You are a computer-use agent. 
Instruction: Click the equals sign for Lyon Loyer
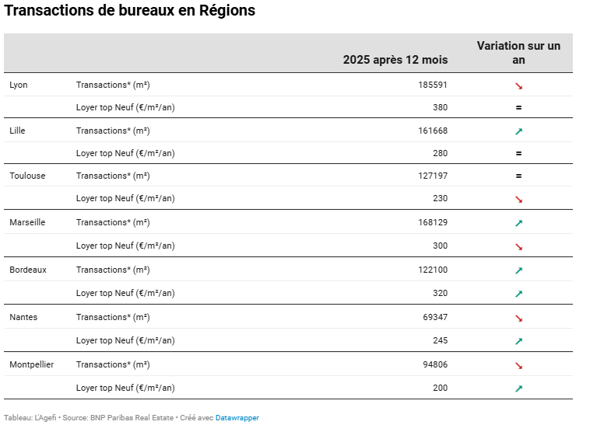(518, 108)
